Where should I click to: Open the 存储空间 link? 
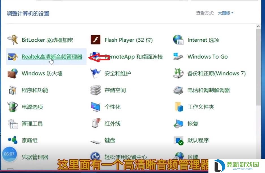tap(115, 90)
